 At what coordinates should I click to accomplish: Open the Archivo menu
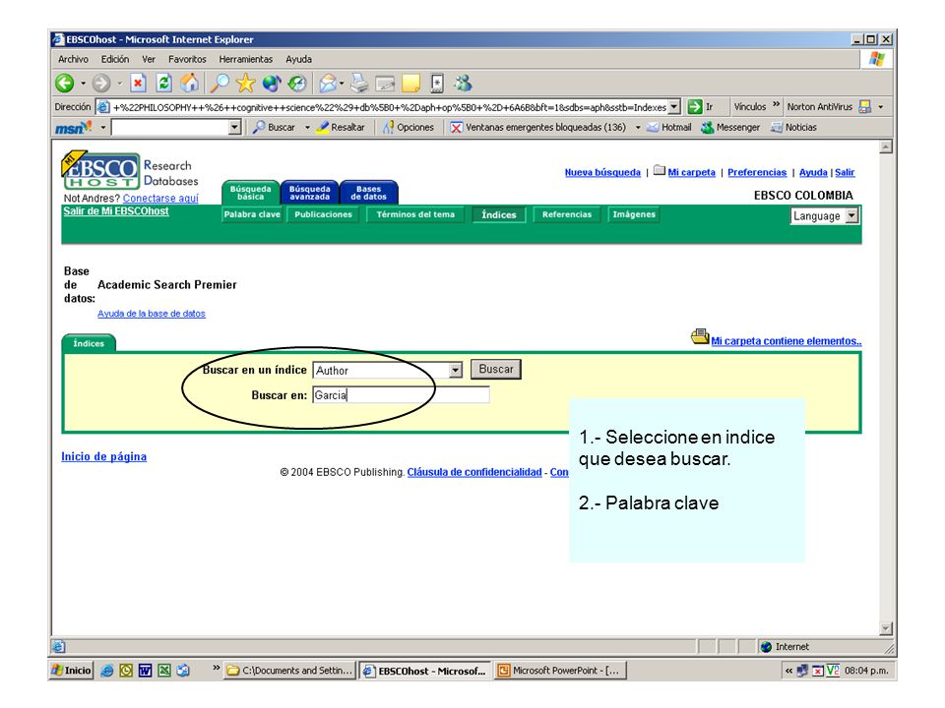point(73,59)
